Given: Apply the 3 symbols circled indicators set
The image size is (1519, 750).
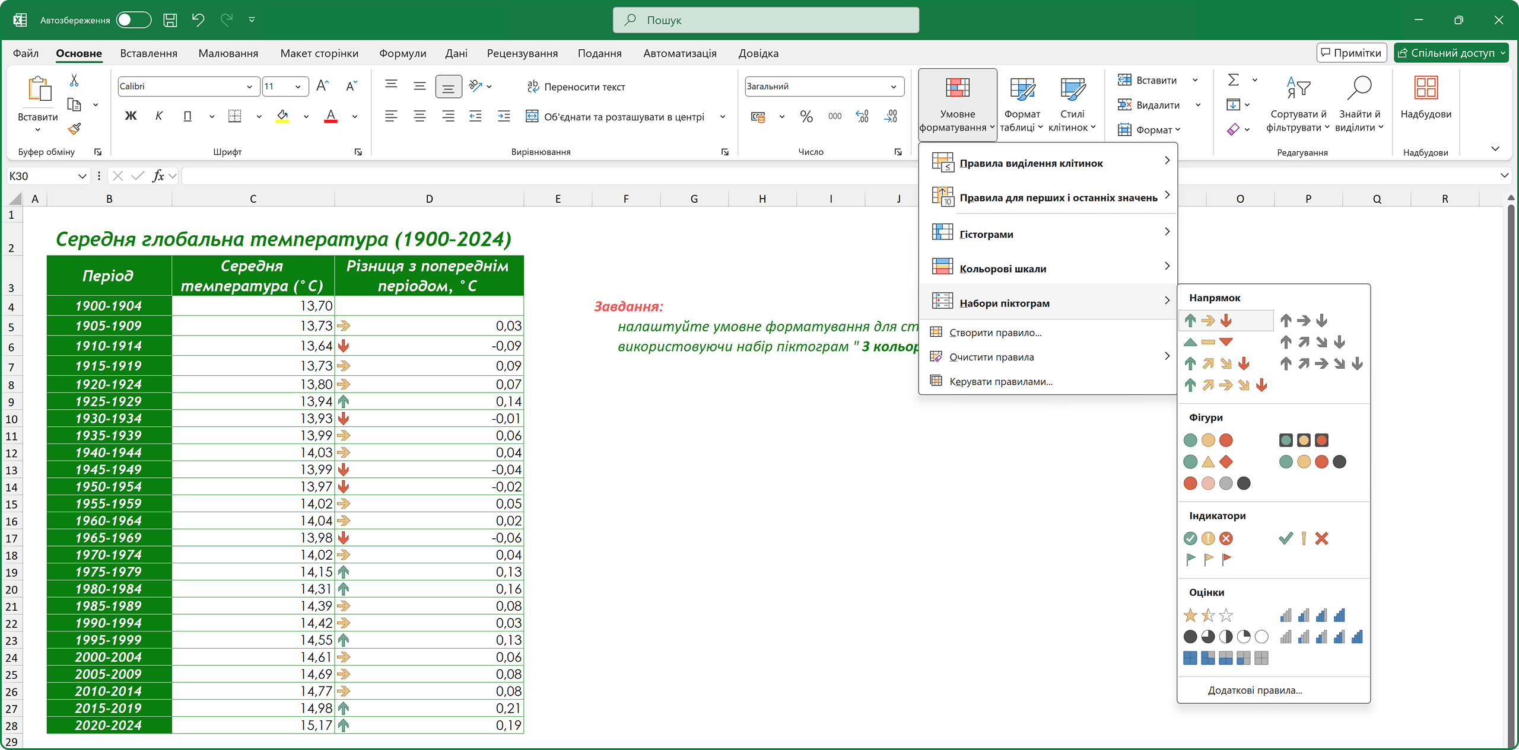Looking at the screenshot, I should click(1207, 538).
